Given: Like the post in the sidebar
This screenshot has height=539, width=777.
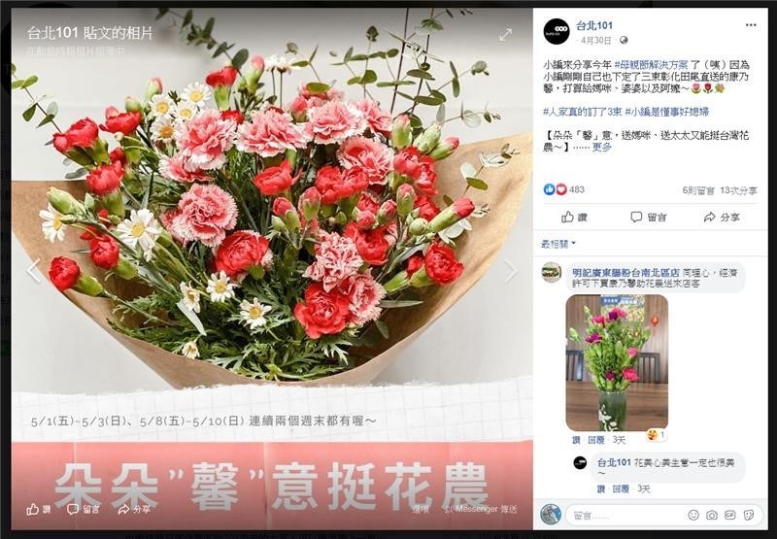Looking at the screenshot, I should (x=574, y=217).
